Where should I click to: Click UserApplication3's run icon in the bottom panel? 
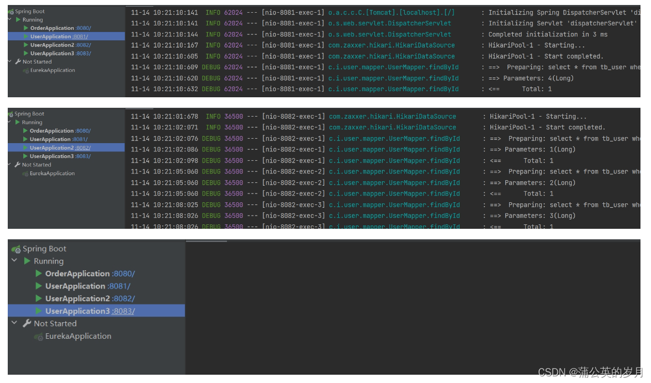point(39,311)
